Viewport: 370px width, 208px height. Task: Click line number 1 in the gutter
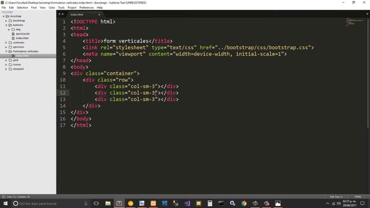[64, 22]
